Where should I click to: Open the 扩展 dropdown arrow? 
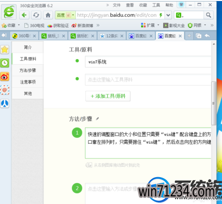pos(158,25)
